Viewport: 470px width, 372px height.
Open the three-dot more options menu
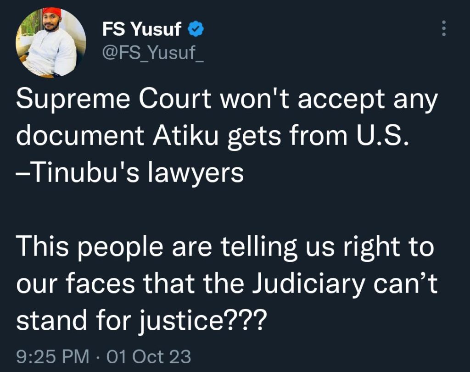coord(444,28)
